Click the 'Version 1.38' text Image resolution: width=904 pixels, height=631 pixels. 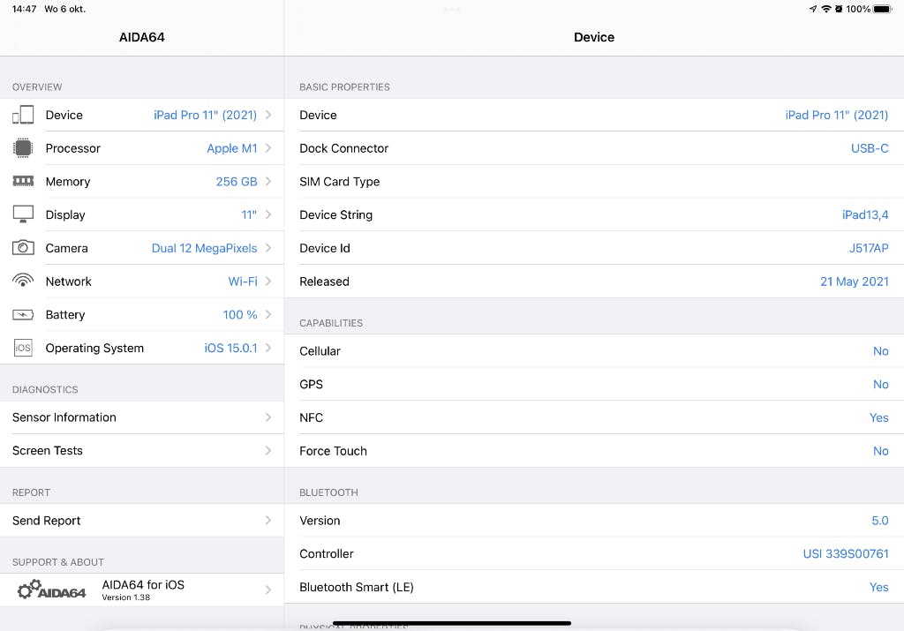pyautogui.click(x=125, y=597)
